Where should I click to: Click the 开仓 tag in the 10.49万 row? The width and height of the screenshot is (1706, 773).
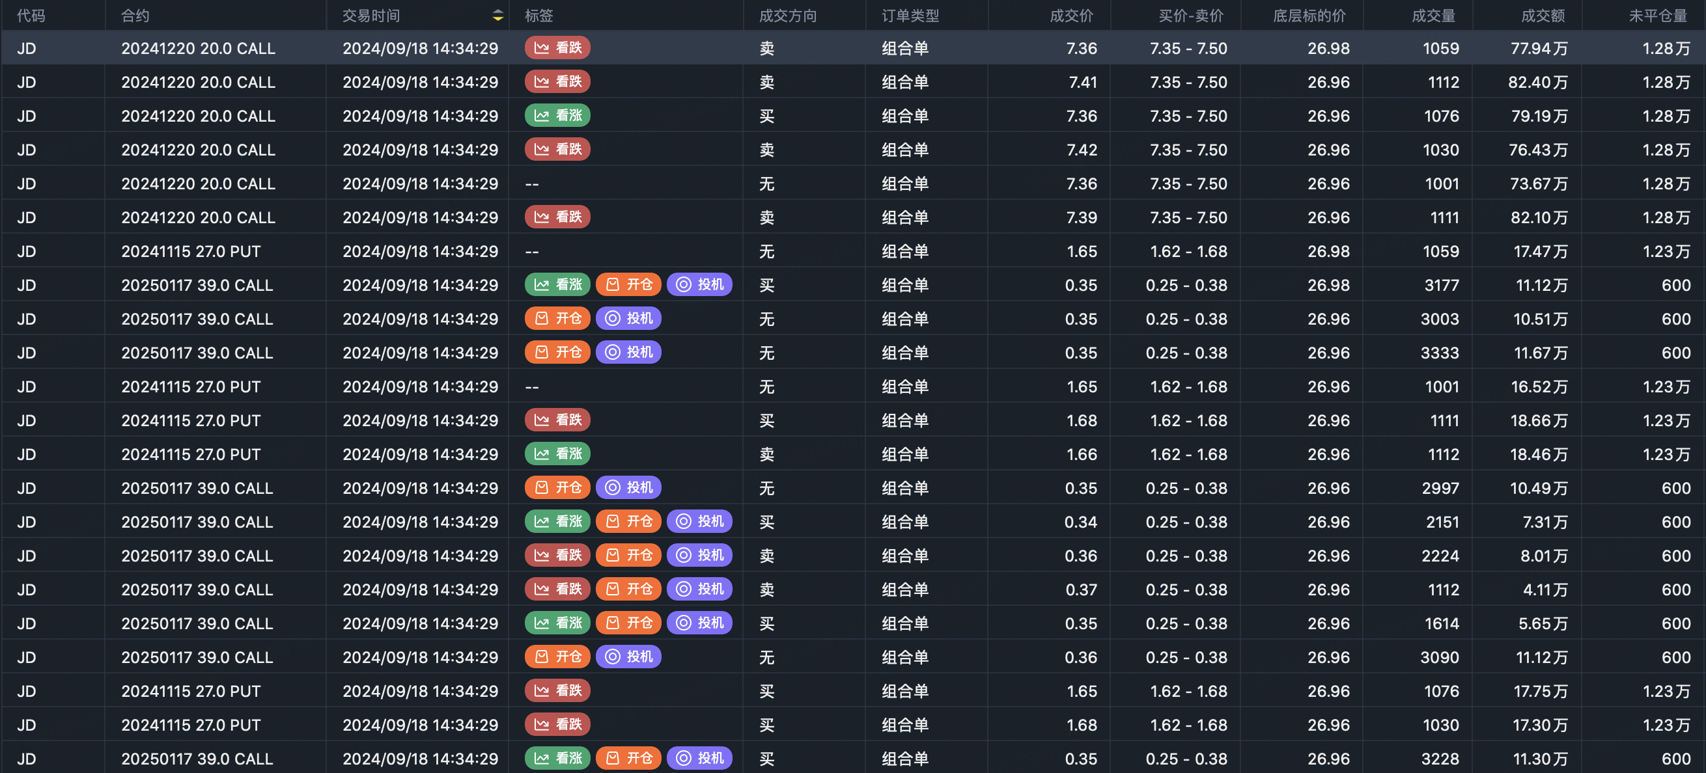[x=557, y=487]
